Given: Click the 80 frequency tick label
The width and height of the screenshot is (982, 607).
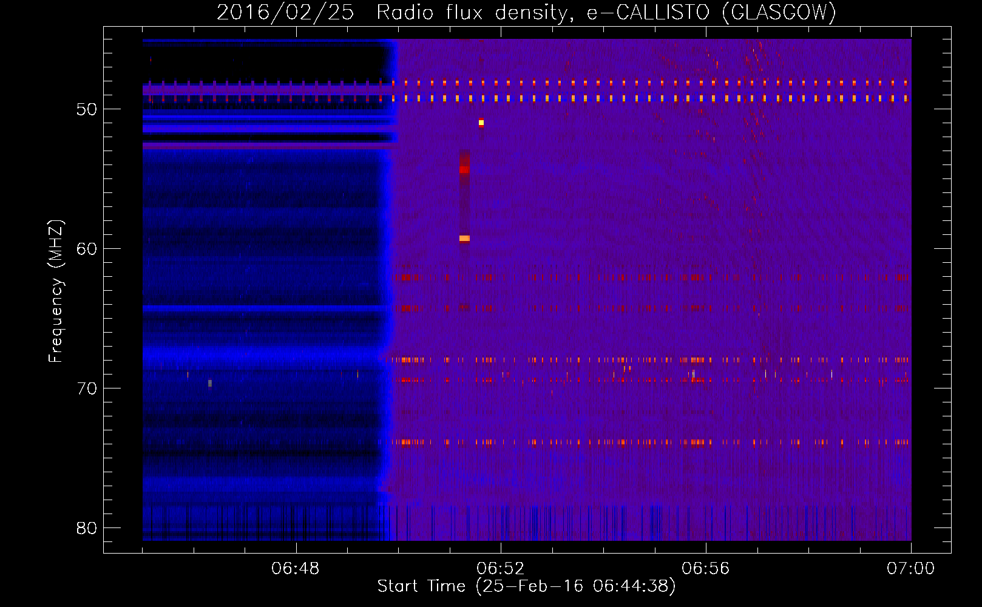Looking at the screenshot, I should click(x=87, y=528).
